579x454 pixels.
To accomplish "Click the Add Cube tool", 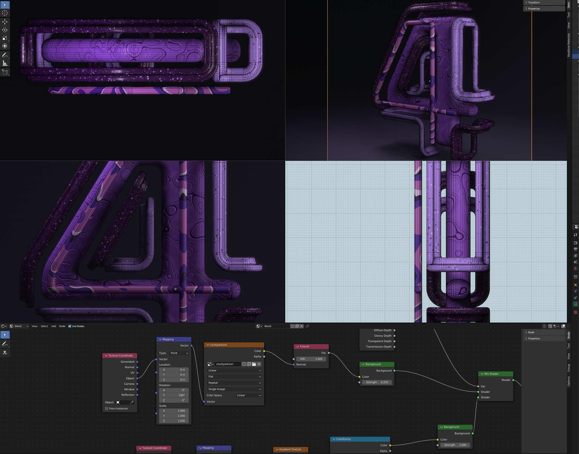I will tap(5, 72).
